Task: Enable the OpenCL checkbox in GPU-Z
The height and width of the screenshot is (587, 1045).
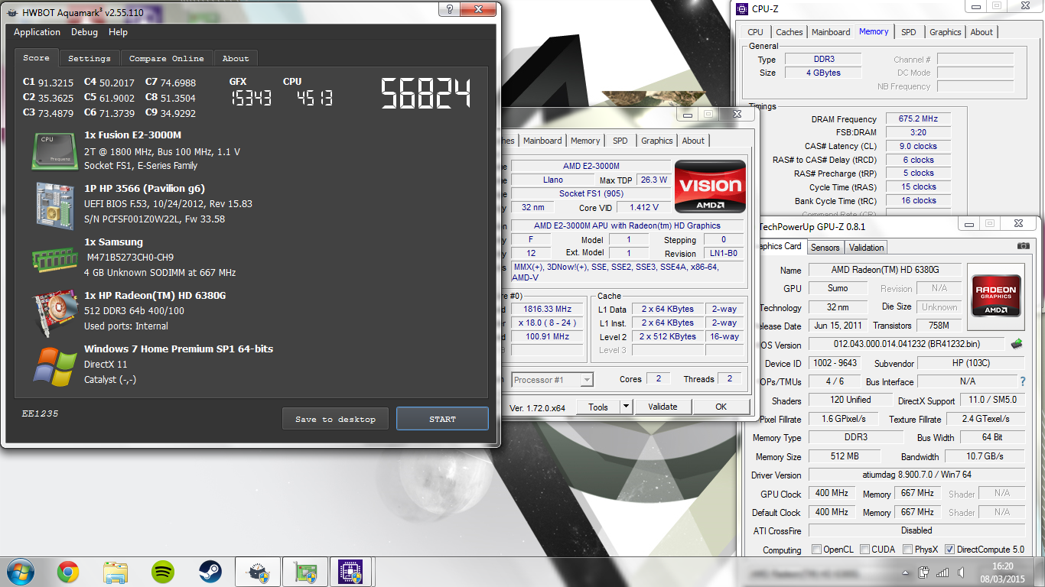Action: tap(817, 550)
